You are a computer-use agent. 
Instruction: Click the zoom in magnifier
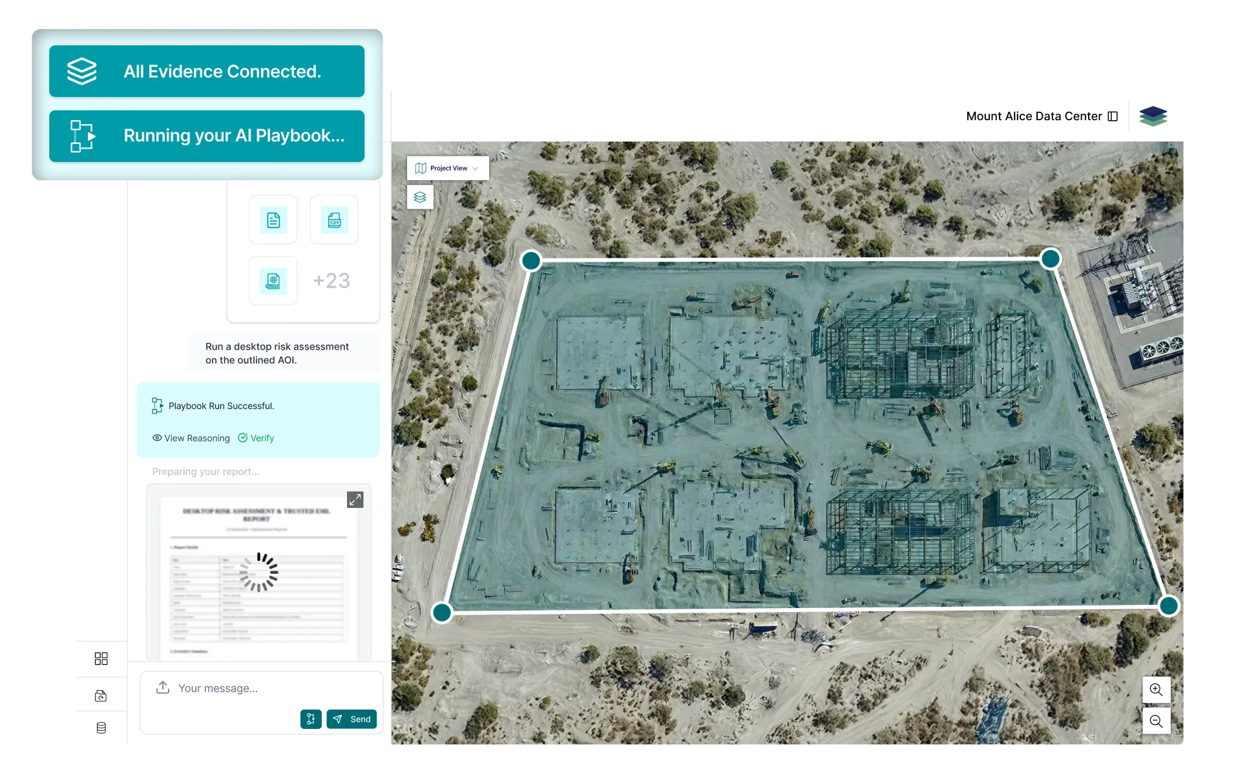click(x=1156, y=690)
